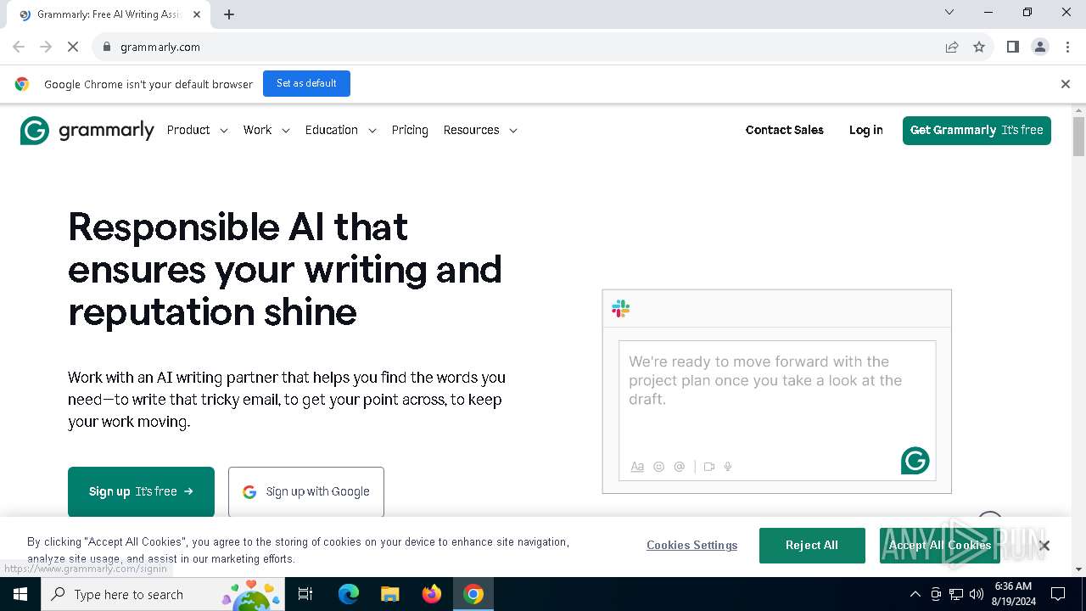Viewport: 1086px width, 611px height.
Task: Open the Pricing page
Action: [410, 130]
